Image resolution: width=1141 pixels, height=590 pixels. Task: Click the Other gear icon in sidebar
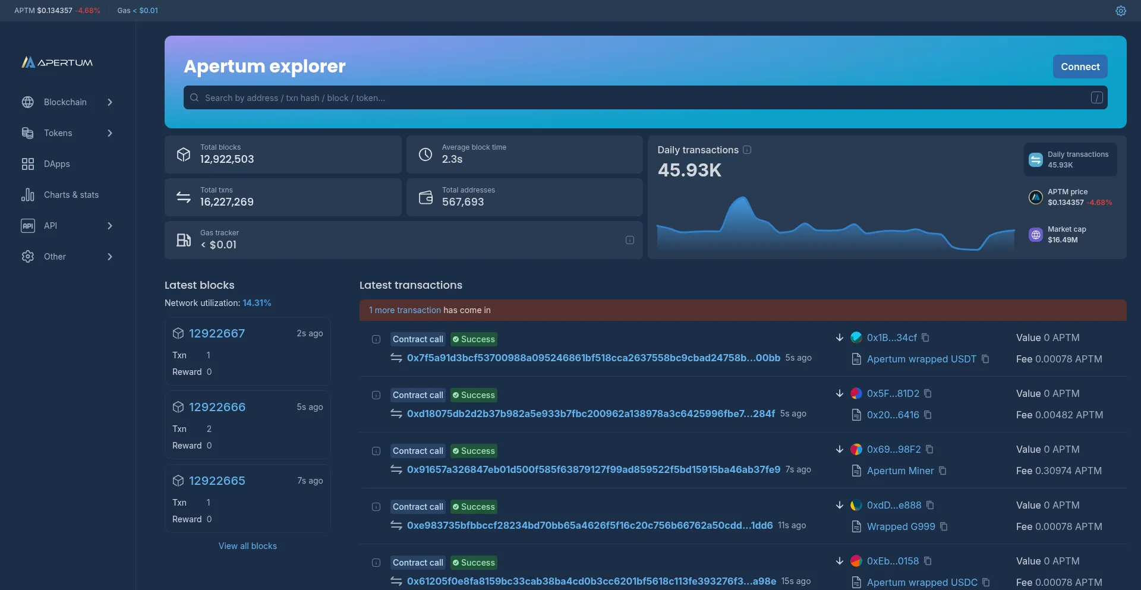28,257
